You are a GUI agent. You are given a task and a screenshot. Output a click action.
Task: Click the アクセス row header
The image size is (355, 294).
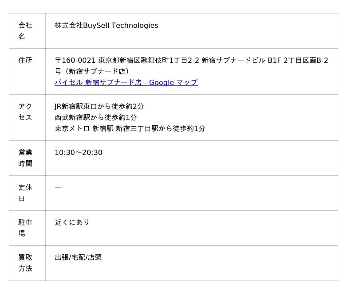point(27,117)
